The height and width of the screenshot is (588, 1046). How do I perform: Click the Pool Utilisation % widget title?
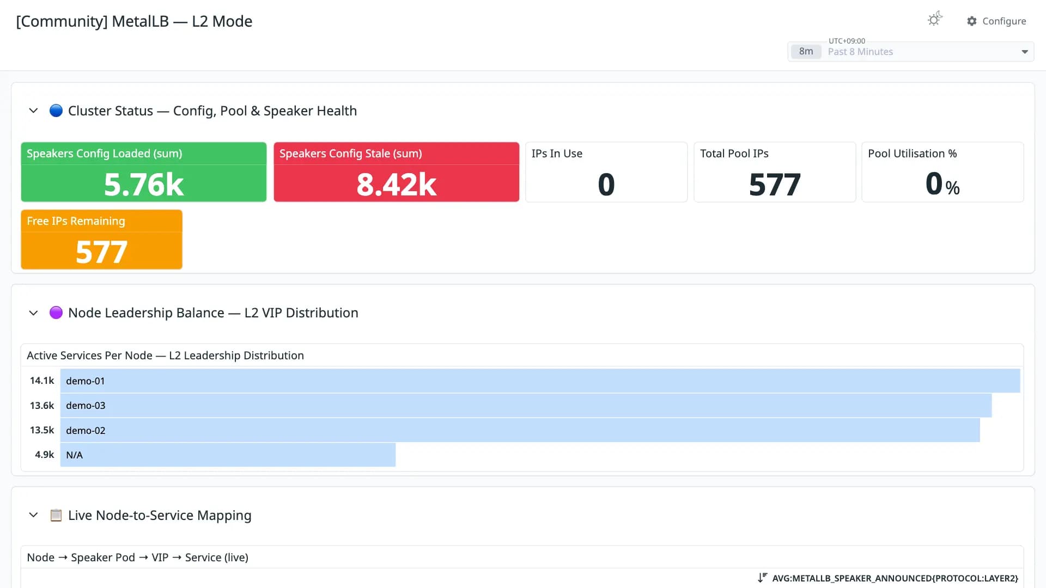(912, 154)
